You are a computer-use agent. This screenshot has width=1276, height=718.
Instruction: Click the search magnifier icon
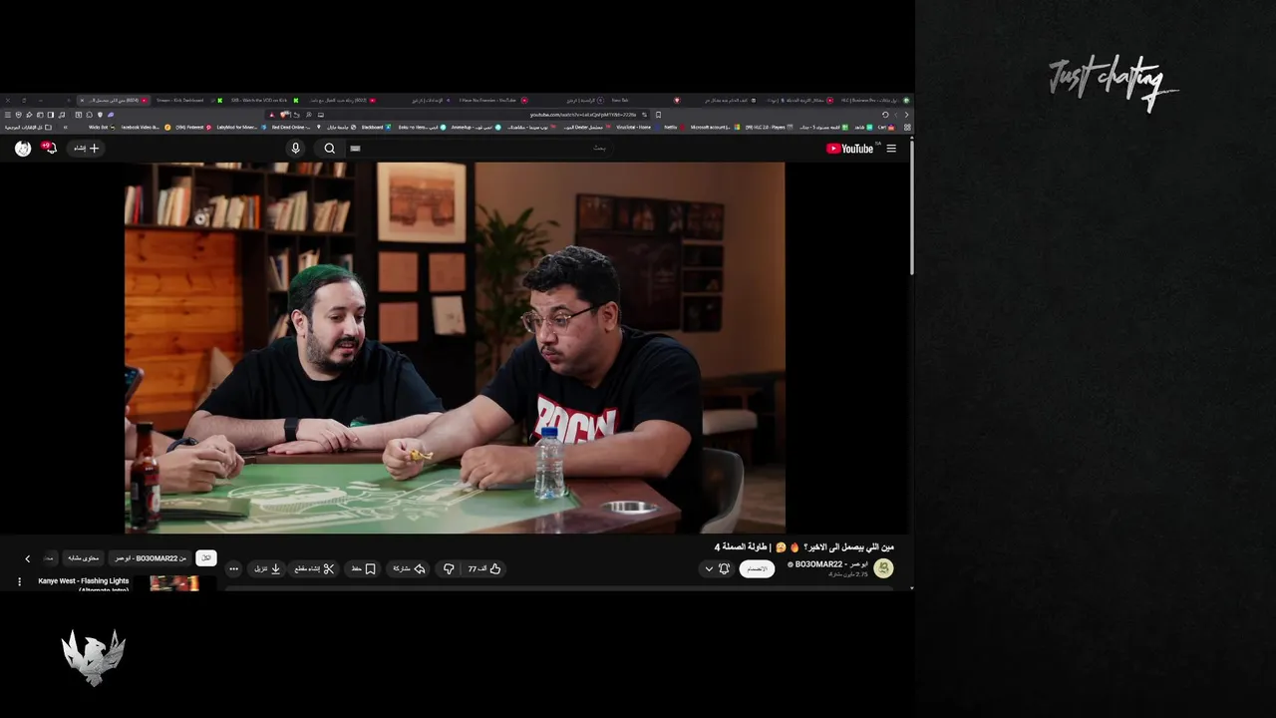pyautogui.click(x=329, y=149)
